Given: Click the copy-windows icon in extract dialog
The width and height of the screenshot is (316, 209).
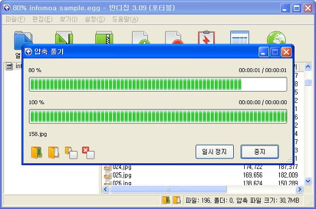Looking at the screenshot, I should [x=71, y=152].
